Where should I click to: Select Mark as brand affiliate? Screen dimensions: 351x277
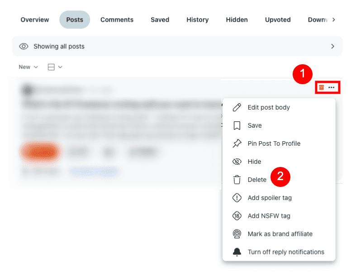(x=279, y=234)
